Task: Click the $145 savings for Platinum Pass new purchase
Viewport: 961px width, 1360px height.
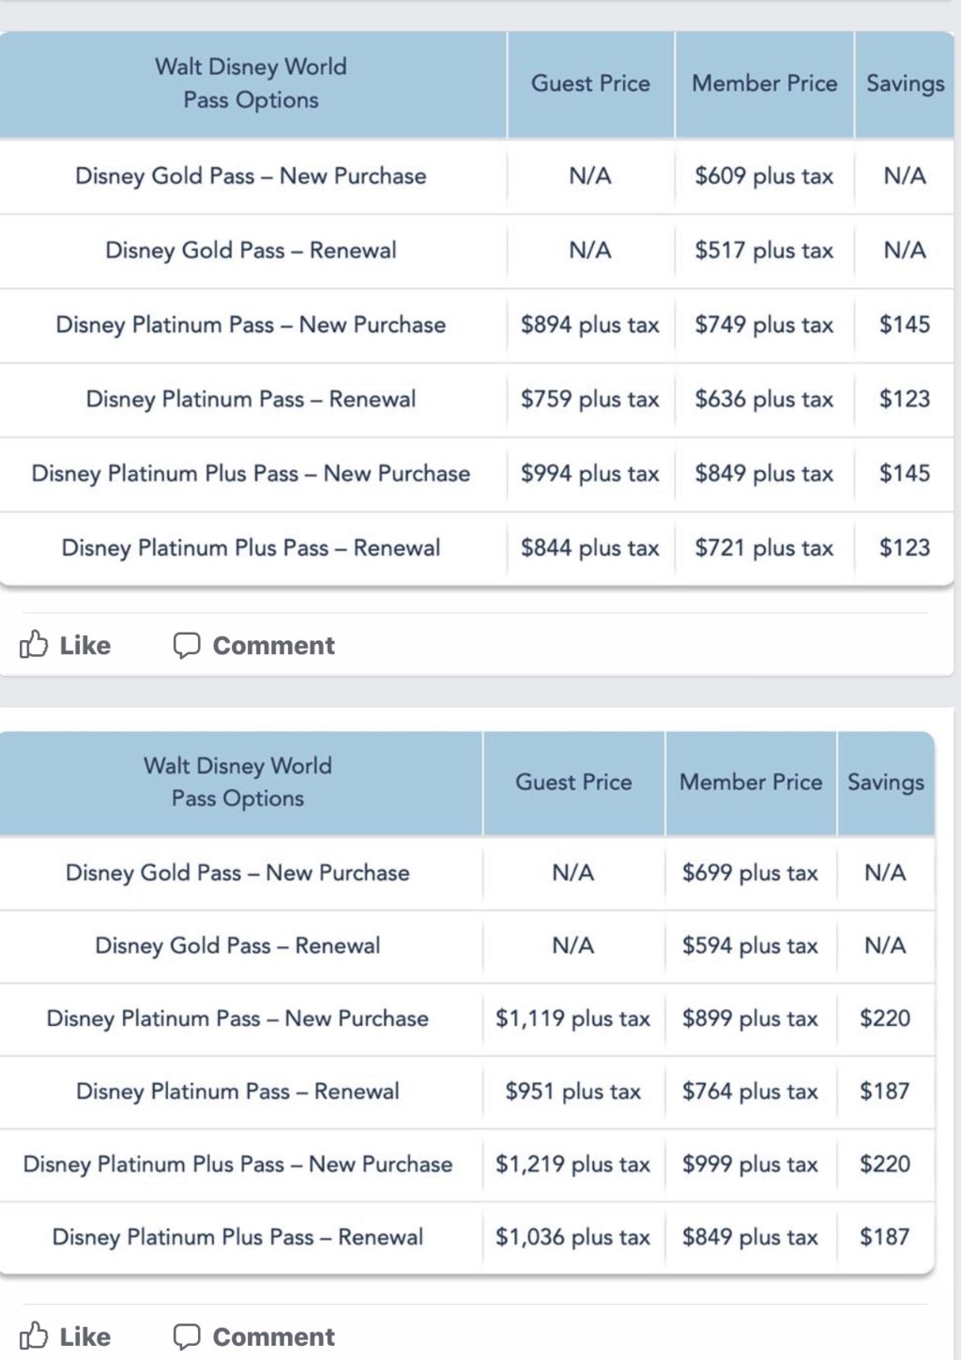Action: tap(904, 325)
